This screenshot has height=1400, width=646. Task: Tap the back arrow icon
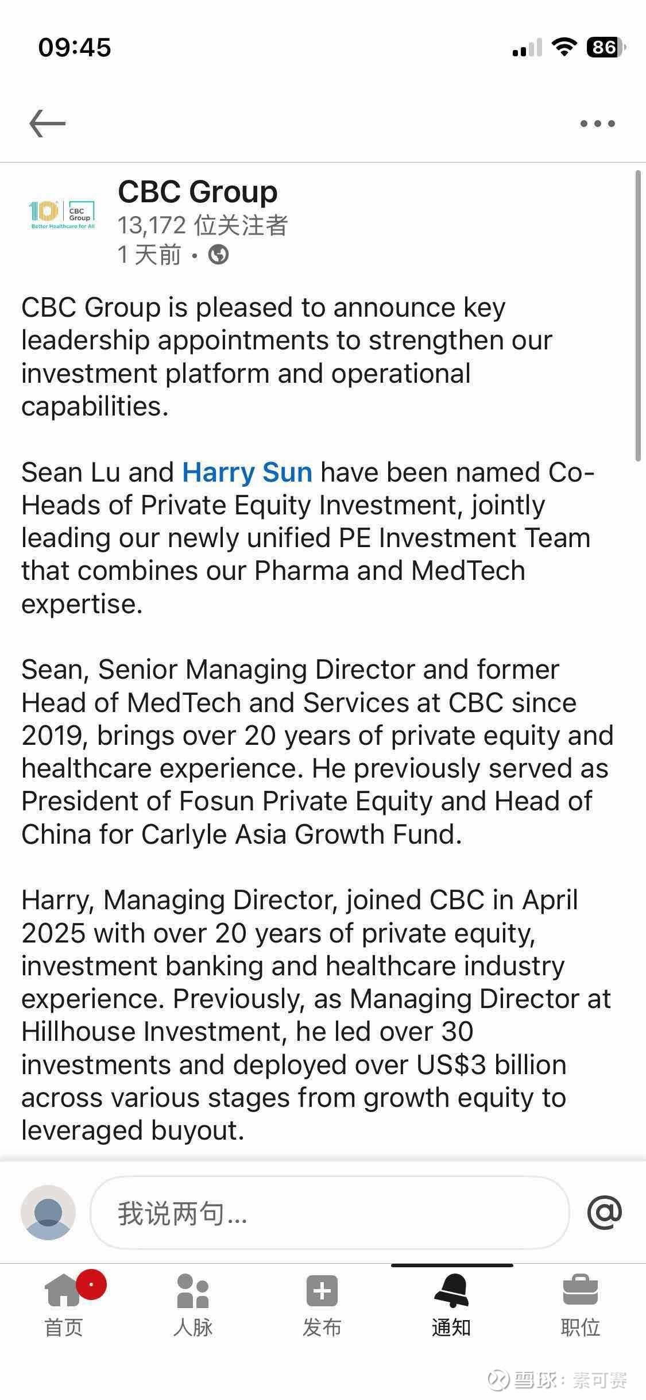(47, 124)
